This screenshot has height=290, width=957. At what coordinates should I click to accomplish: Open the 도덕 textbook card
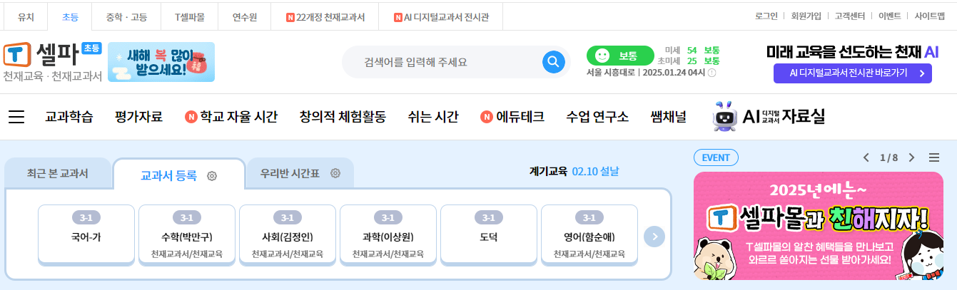point(489,235)
